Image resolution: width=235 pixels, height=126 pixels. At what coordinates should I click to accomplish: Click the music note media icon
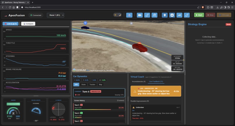(x=221, y=7)
